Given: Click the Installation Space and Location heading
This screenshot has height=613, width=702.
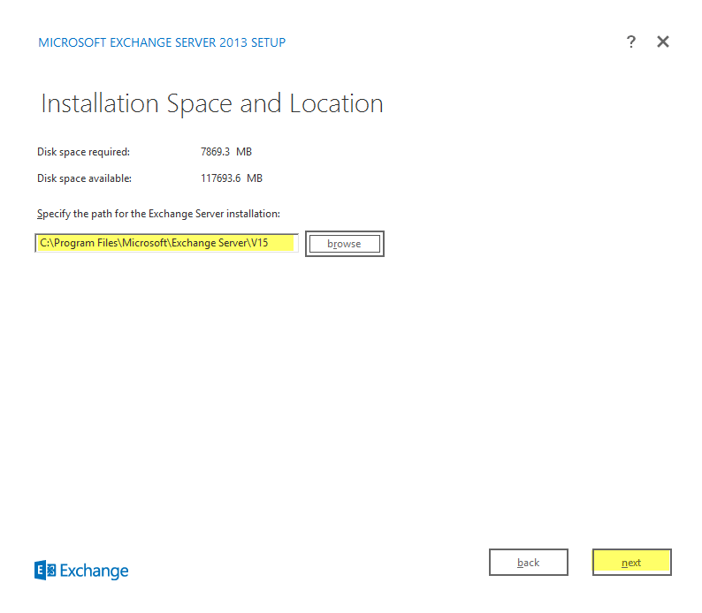Looking at the screenshot, I should [x=212, y=104].
